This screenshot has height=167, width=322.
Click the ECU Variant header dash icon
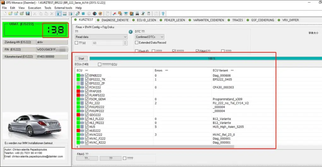[x=232, y=70]
